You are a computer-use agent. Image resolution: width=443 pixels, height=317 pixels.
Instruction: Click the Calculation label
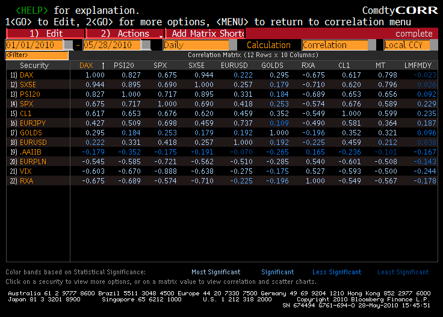pyautogui.click(x=268, y=45)
